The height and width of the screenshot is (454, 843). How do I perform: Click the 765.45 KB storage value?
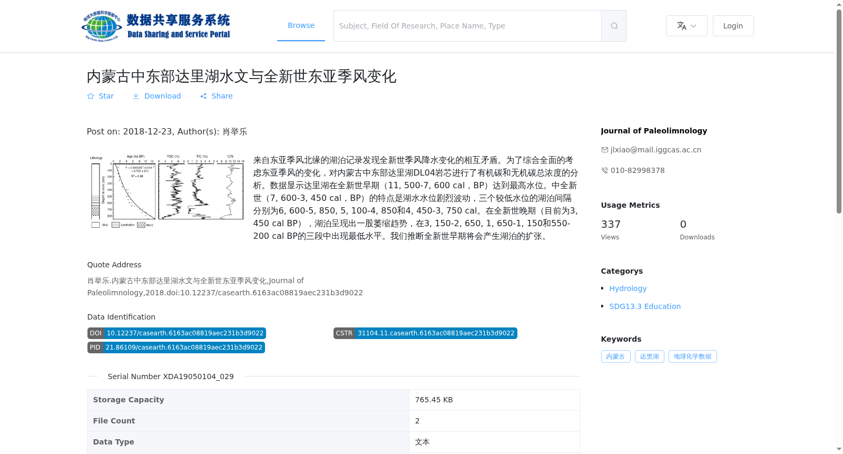pos(434,400)
